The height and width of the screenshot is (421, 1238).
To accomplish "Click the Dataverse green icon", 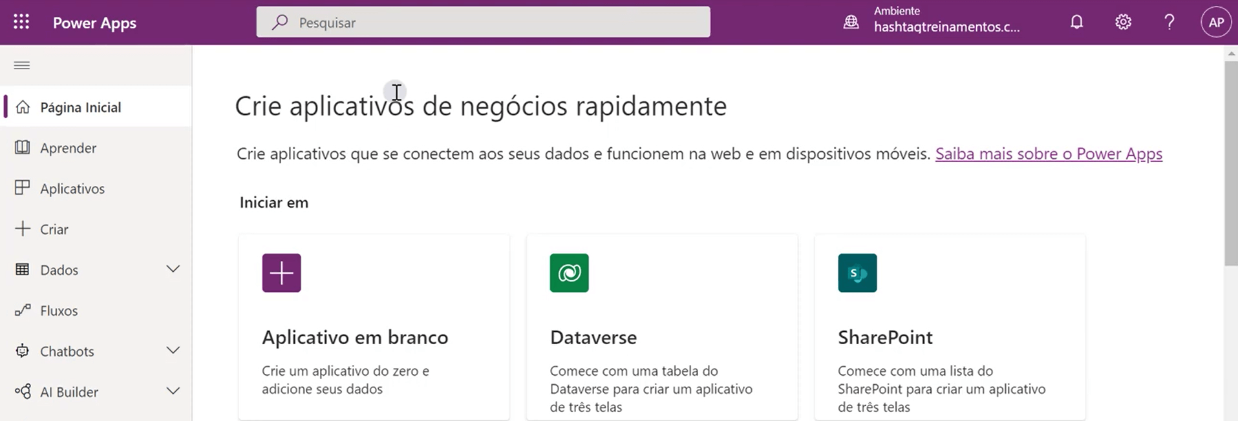I will (x=568, y=272).
